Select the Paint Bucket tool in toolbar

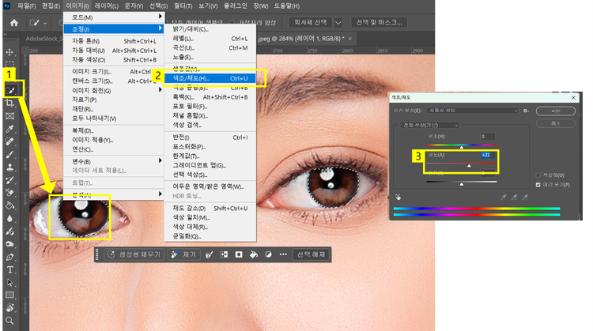pos(9,205)
